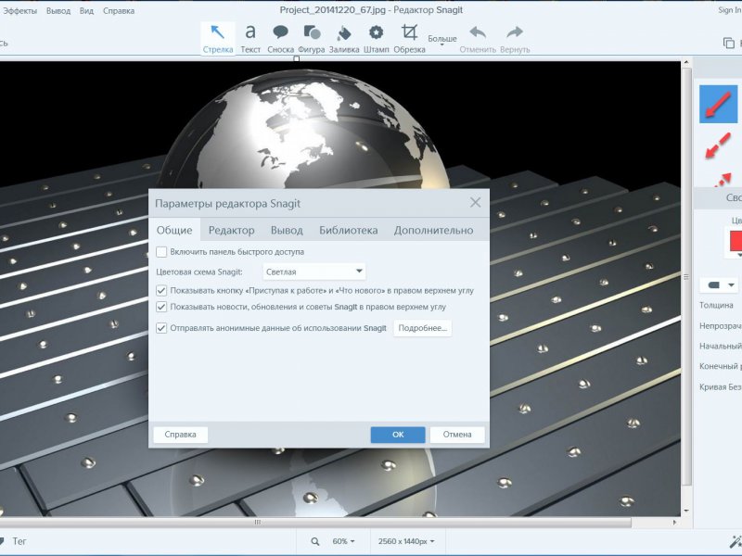The width and height of the screenshot is (742, 556).
Task: Click the Тег label in status bar
Action: coord(19,541)
